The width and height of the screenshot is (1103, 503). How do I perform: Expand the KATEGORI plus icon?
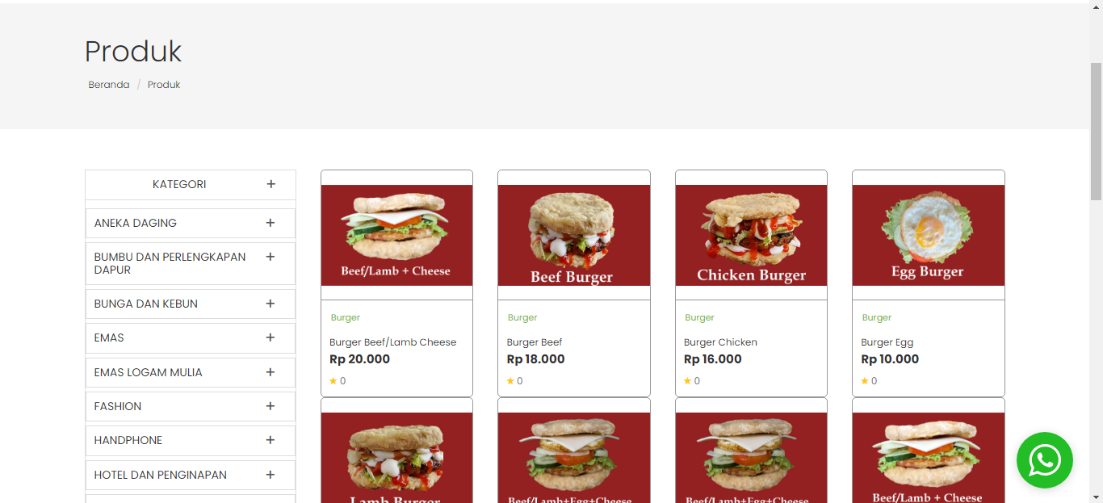click(x=271, y=184)
